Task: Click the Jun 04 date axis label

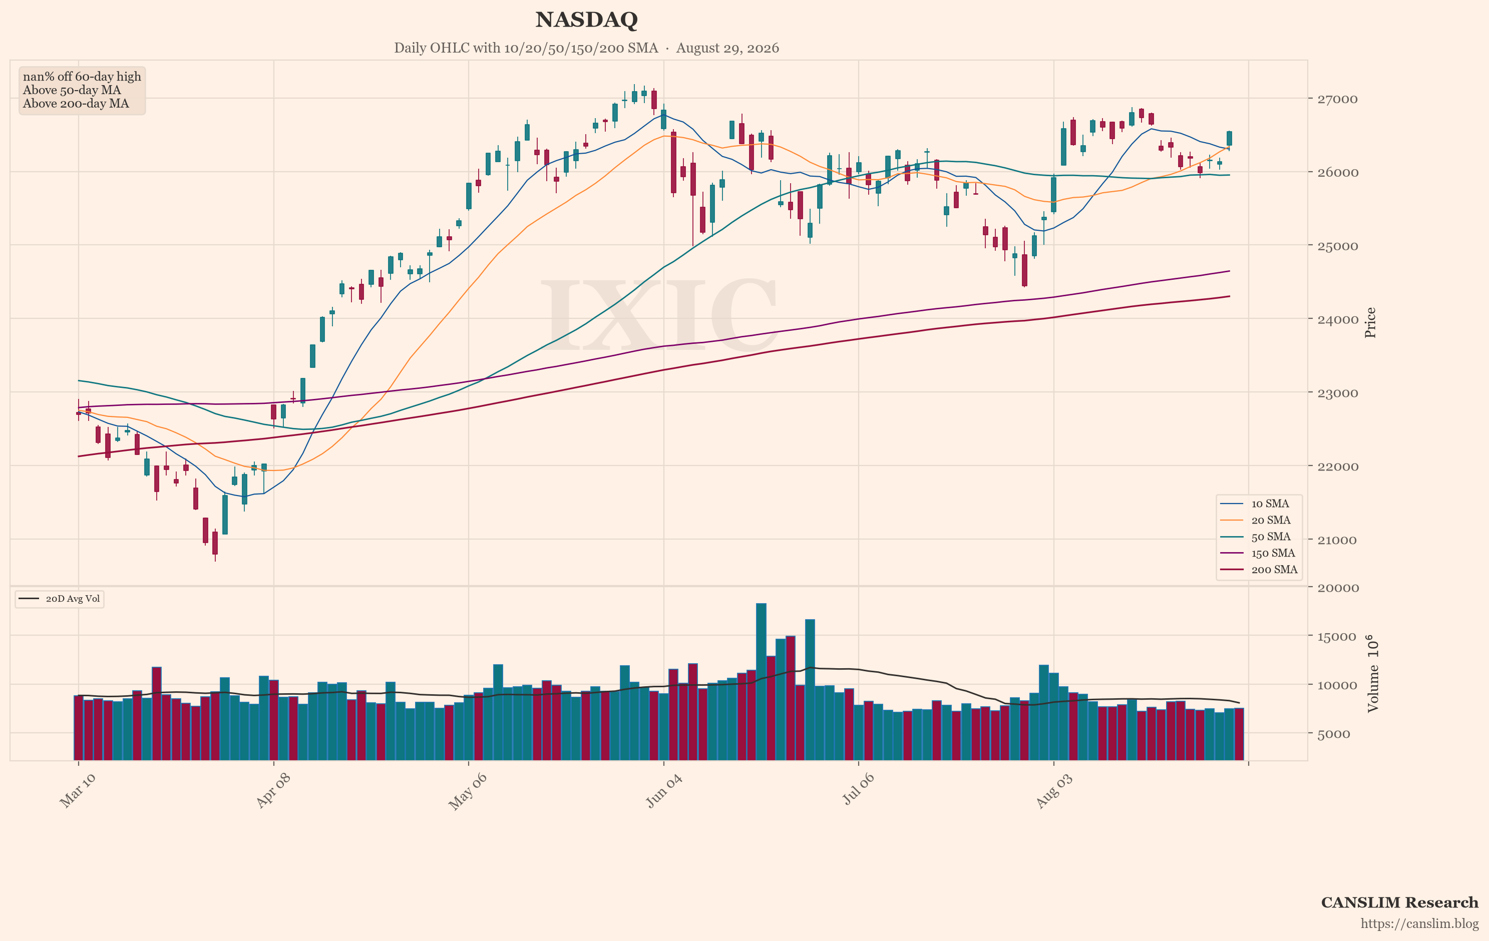Action: click(x=663, y=790)
